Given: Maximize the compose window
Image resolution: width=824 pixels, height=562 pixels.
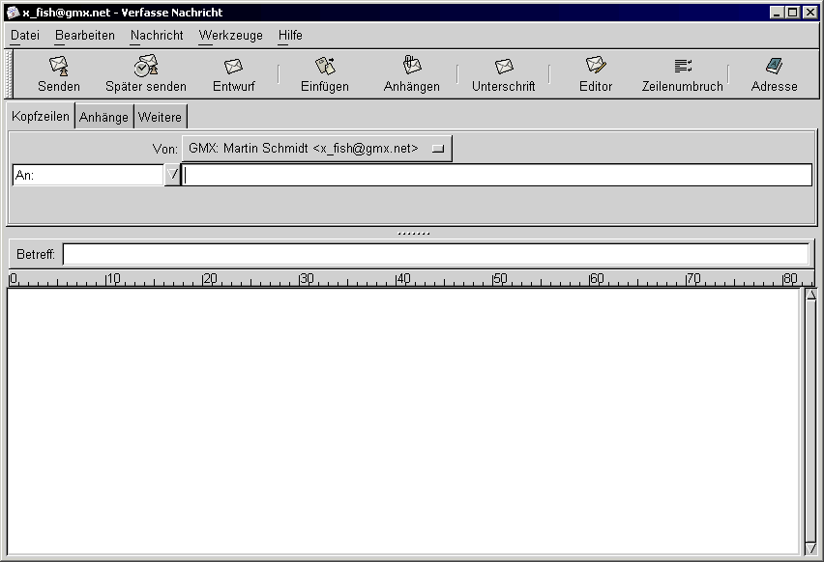Looking at the screenshot, I should point(793,12).
